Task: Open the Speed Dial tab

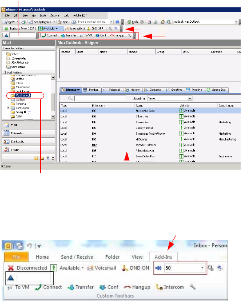Action: click(x=217, y=90)
